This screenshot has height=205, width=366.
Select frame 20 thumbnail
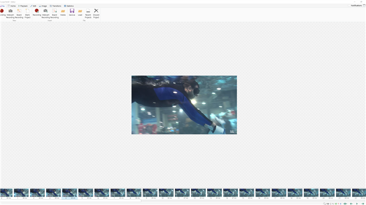(327, 194)
